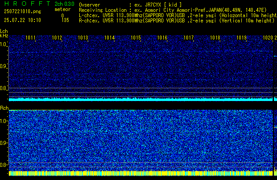This screenshot has height=180, width=277.
Task: Click the Lch 1.0 kHz axis label
Action: pos(4,44)
